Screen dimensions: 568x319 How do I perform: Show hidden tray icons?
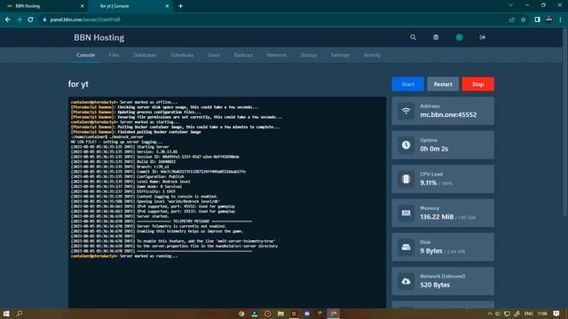(x=489, y=314)
